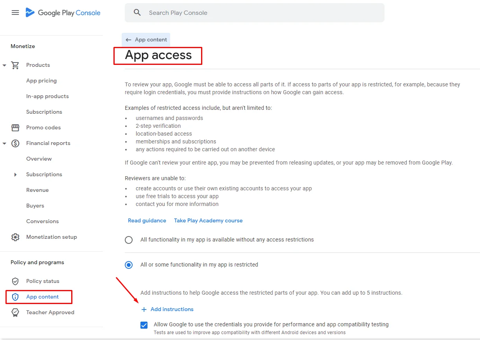
Task: Click the Promo codes storefront icon
Action: (15, 127)
